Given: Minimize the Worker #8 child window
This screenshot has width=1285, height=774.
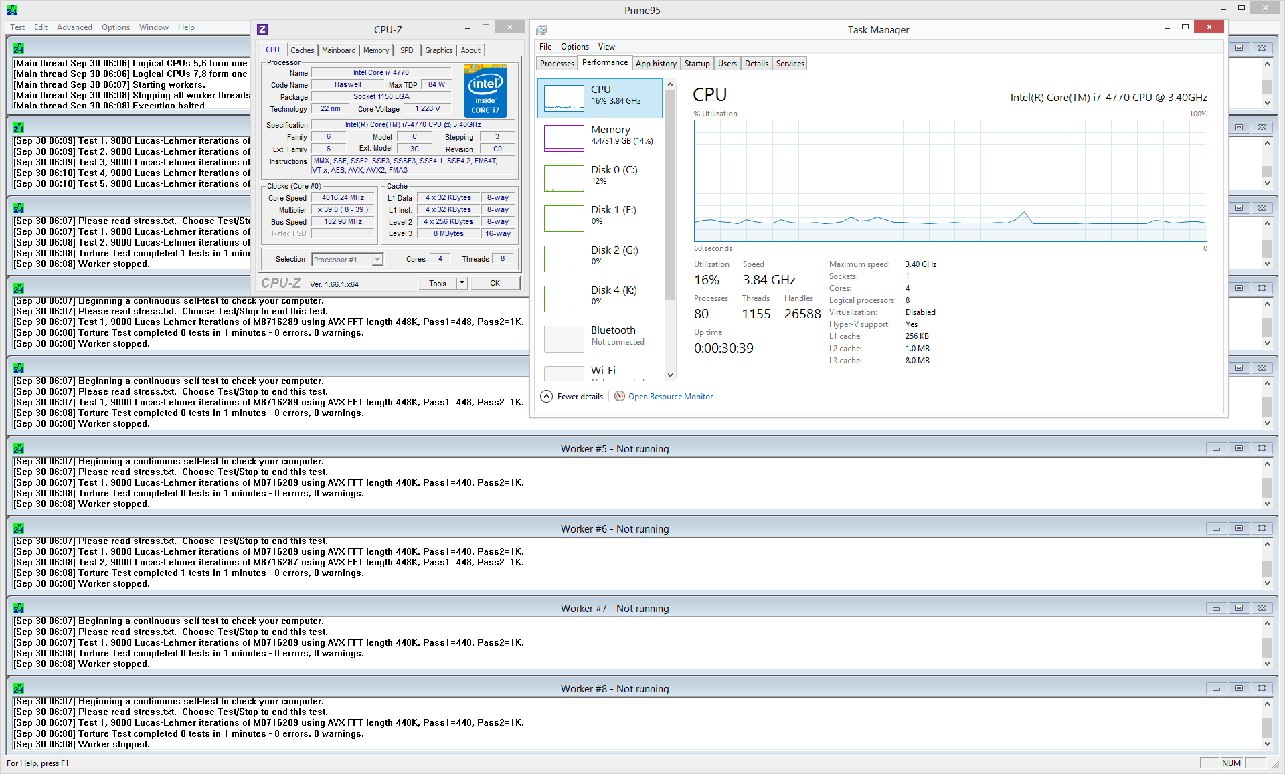Looking at the screenshot, I should [x=1216, y=689].
